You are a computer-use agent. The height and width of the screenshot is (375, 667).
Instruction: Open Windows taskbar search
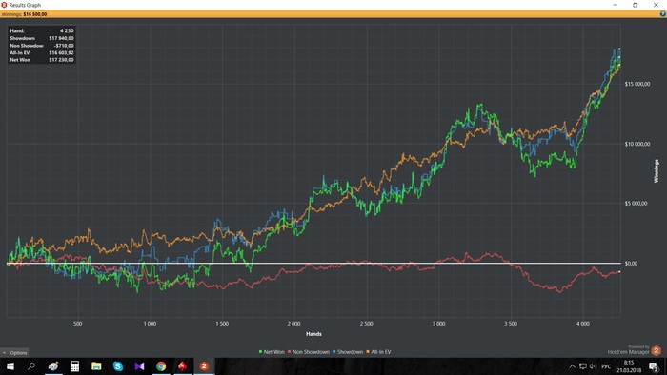pos(31,366)
